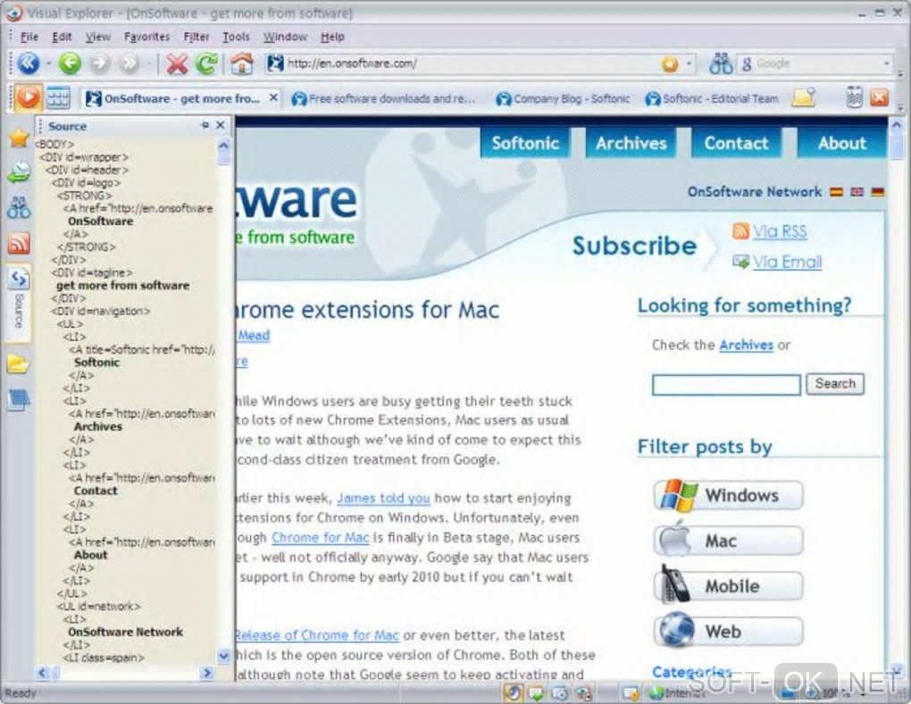Filter posts by Mobile
The image size is (911, 704).
click(x=729, y=586)
